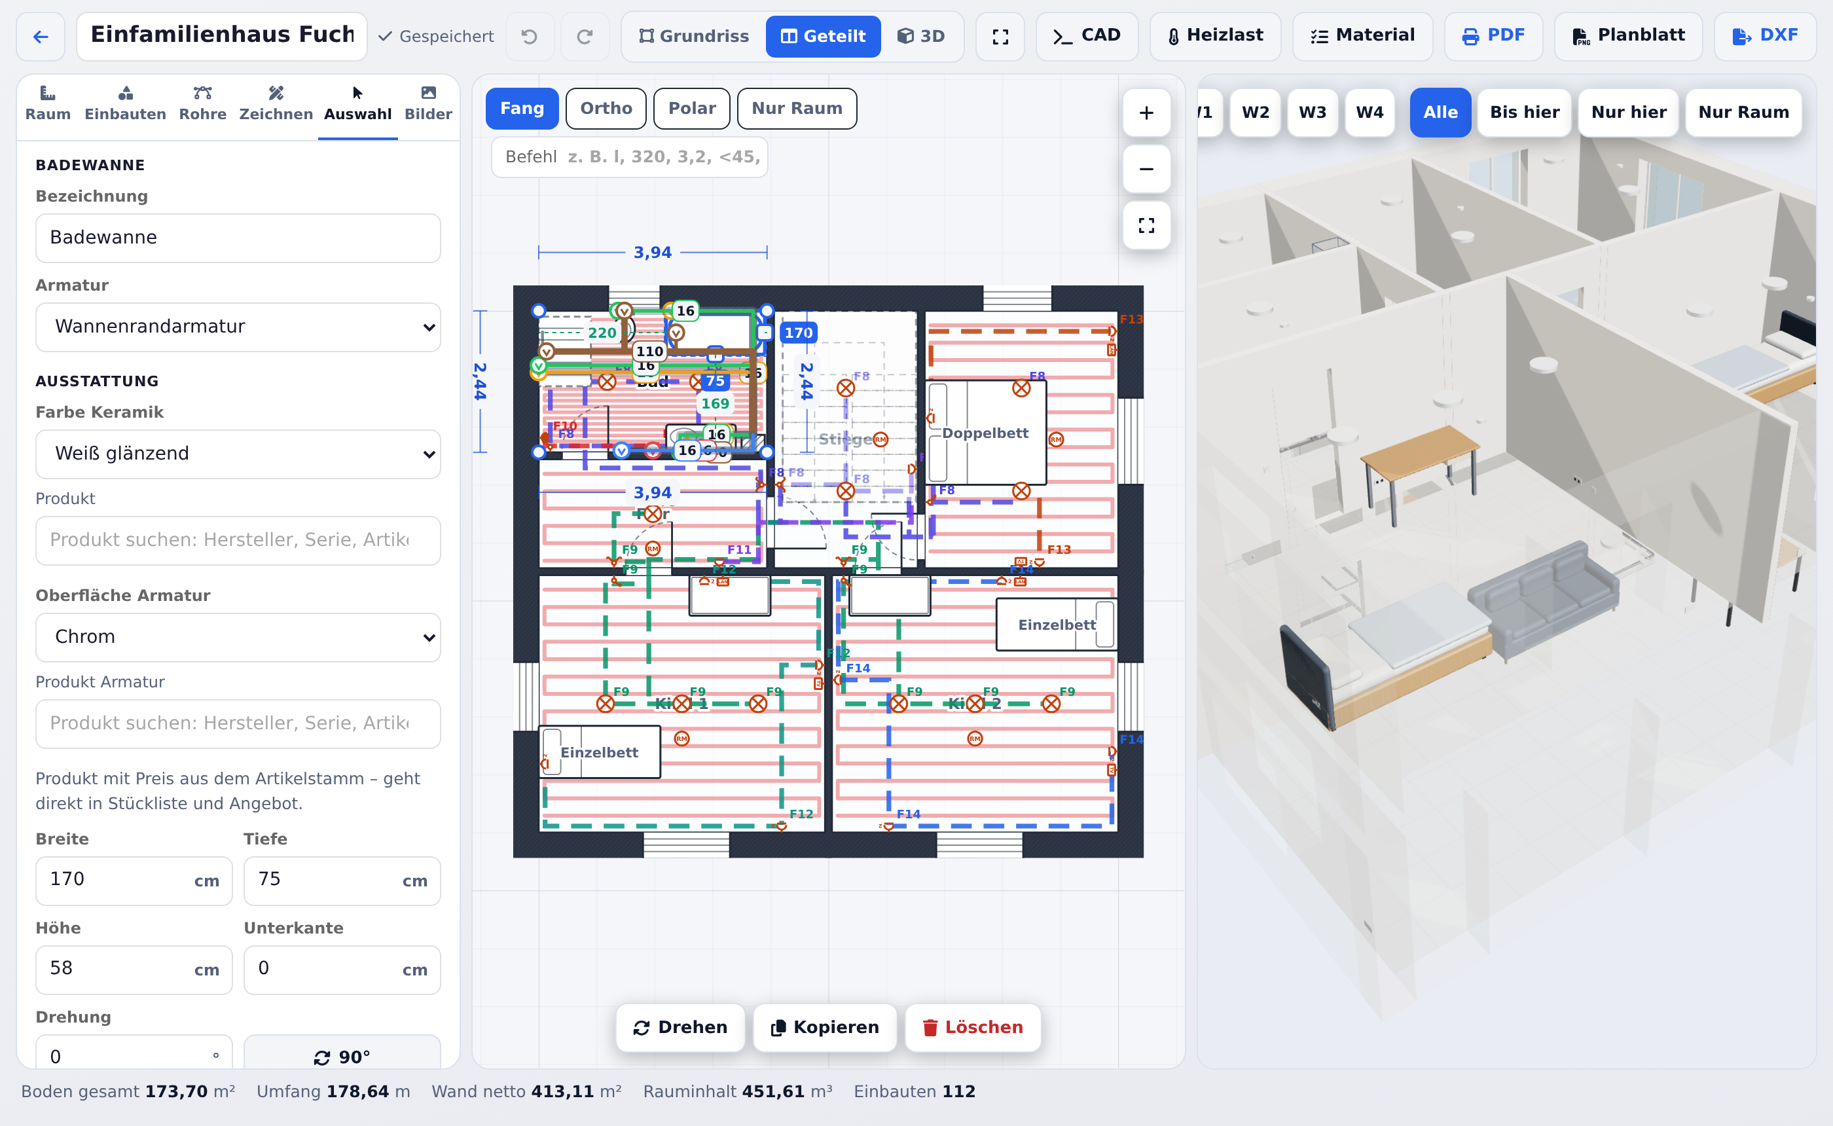Export the Planblatt PNG
The width and height of the screenshot is (1833, 1126).
[1628, 36]
